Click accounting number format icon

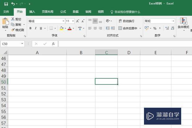(146, 28)
